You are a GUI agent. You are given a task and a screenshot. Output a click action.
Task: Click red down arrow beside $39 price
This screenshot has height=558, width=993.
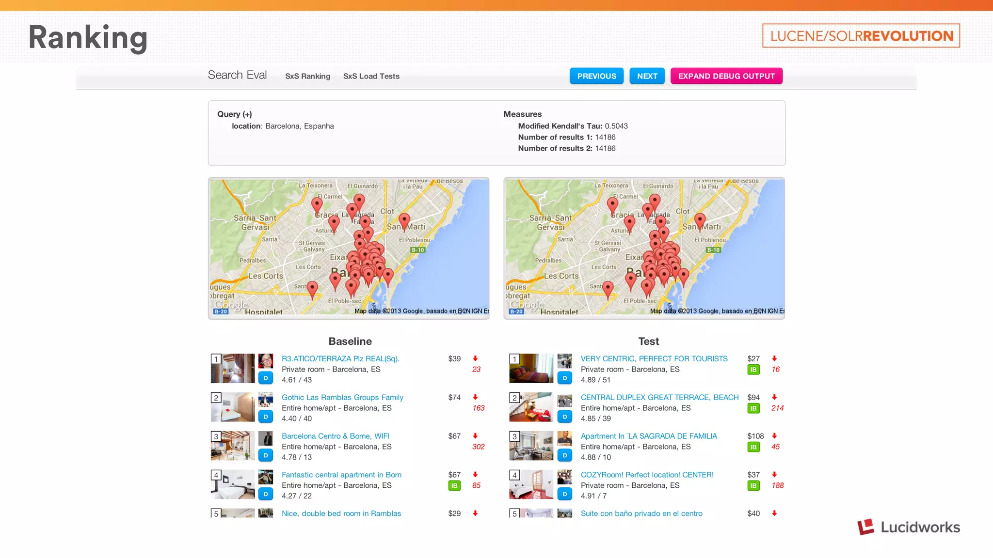coord(475,358)
